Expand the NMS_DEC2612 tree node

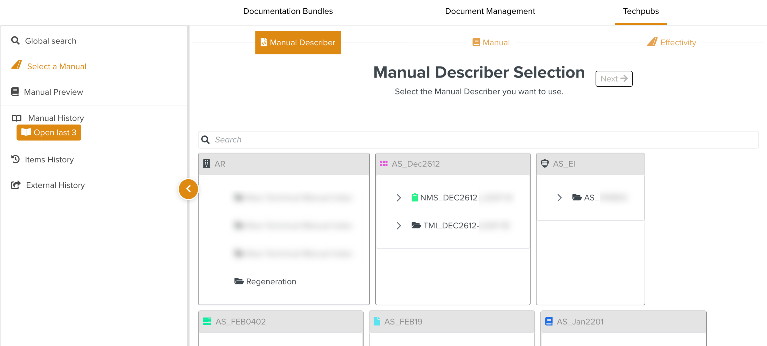(x=399, y=198)
